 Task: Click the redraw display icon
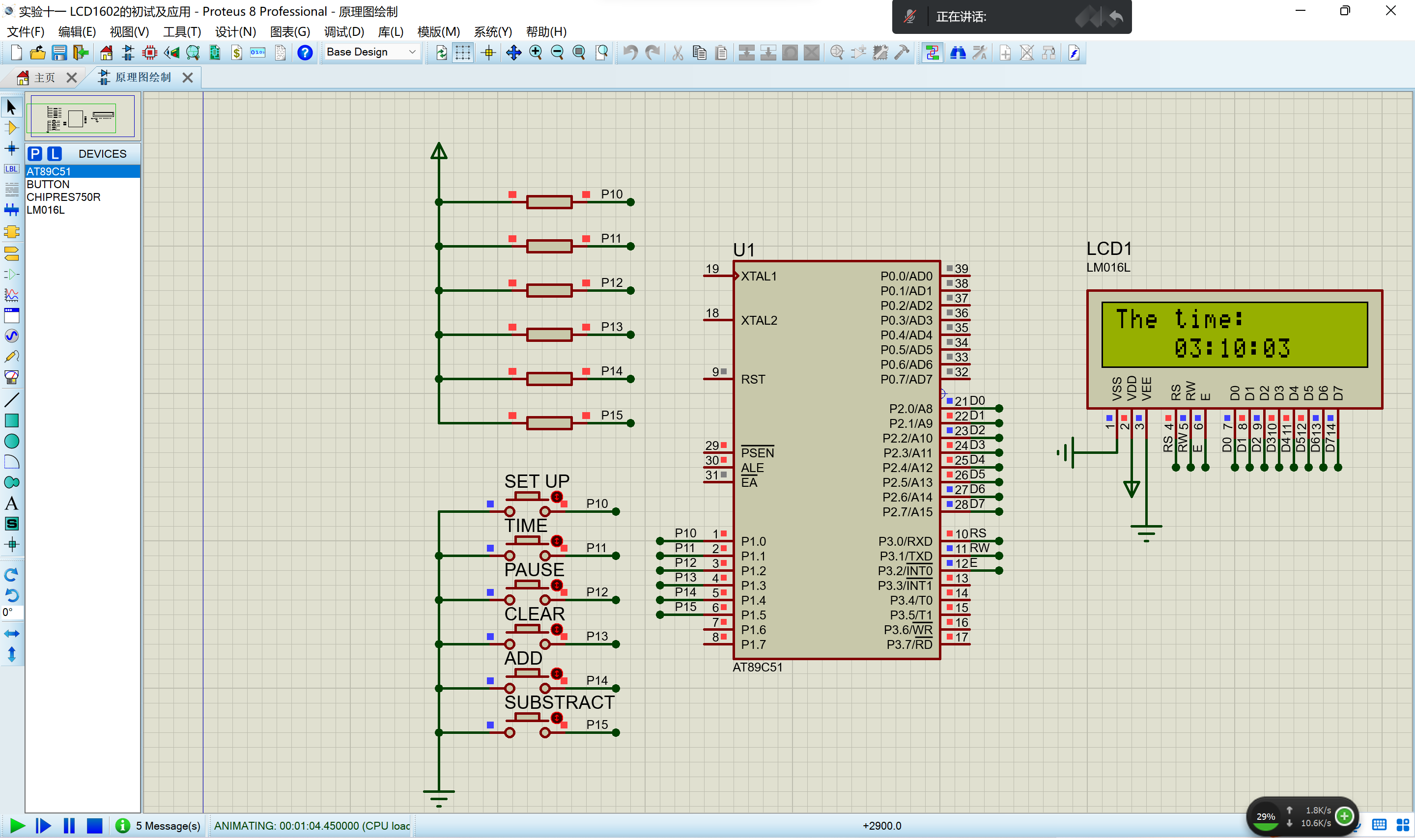pyautogui.click(x=442, y=53)
